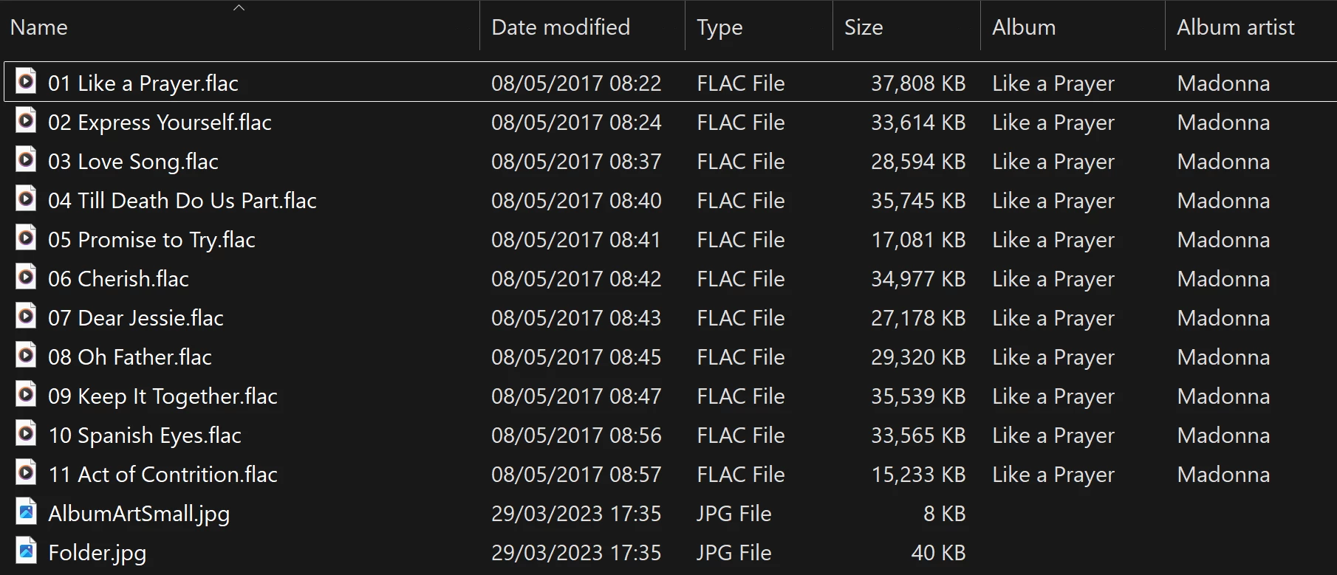Sort by the Size column header
The image size is (1337, 575).
863,27
